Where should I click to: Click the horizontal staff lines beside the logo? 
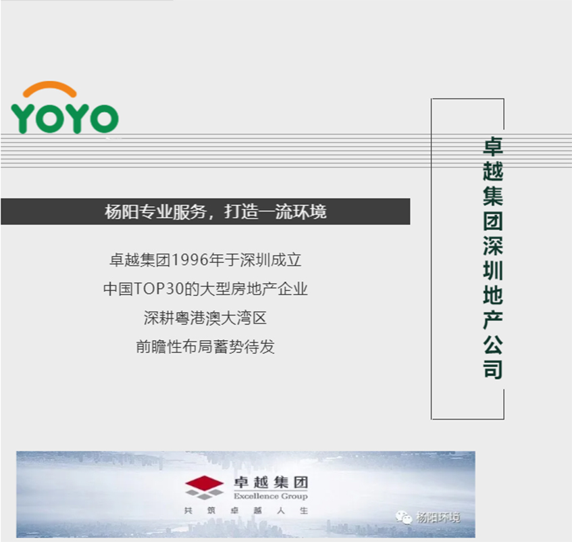(270, 150)
